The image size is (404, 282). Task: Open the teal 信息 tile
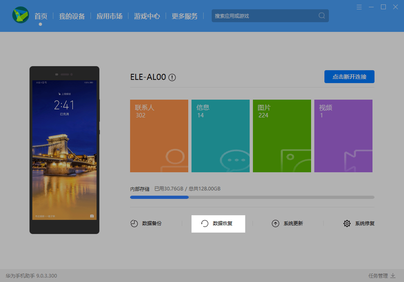click(x=221, y=136)
